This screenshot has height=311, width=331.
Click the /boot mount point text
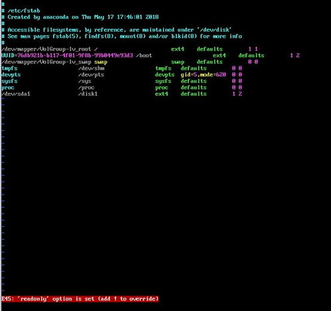144,56
